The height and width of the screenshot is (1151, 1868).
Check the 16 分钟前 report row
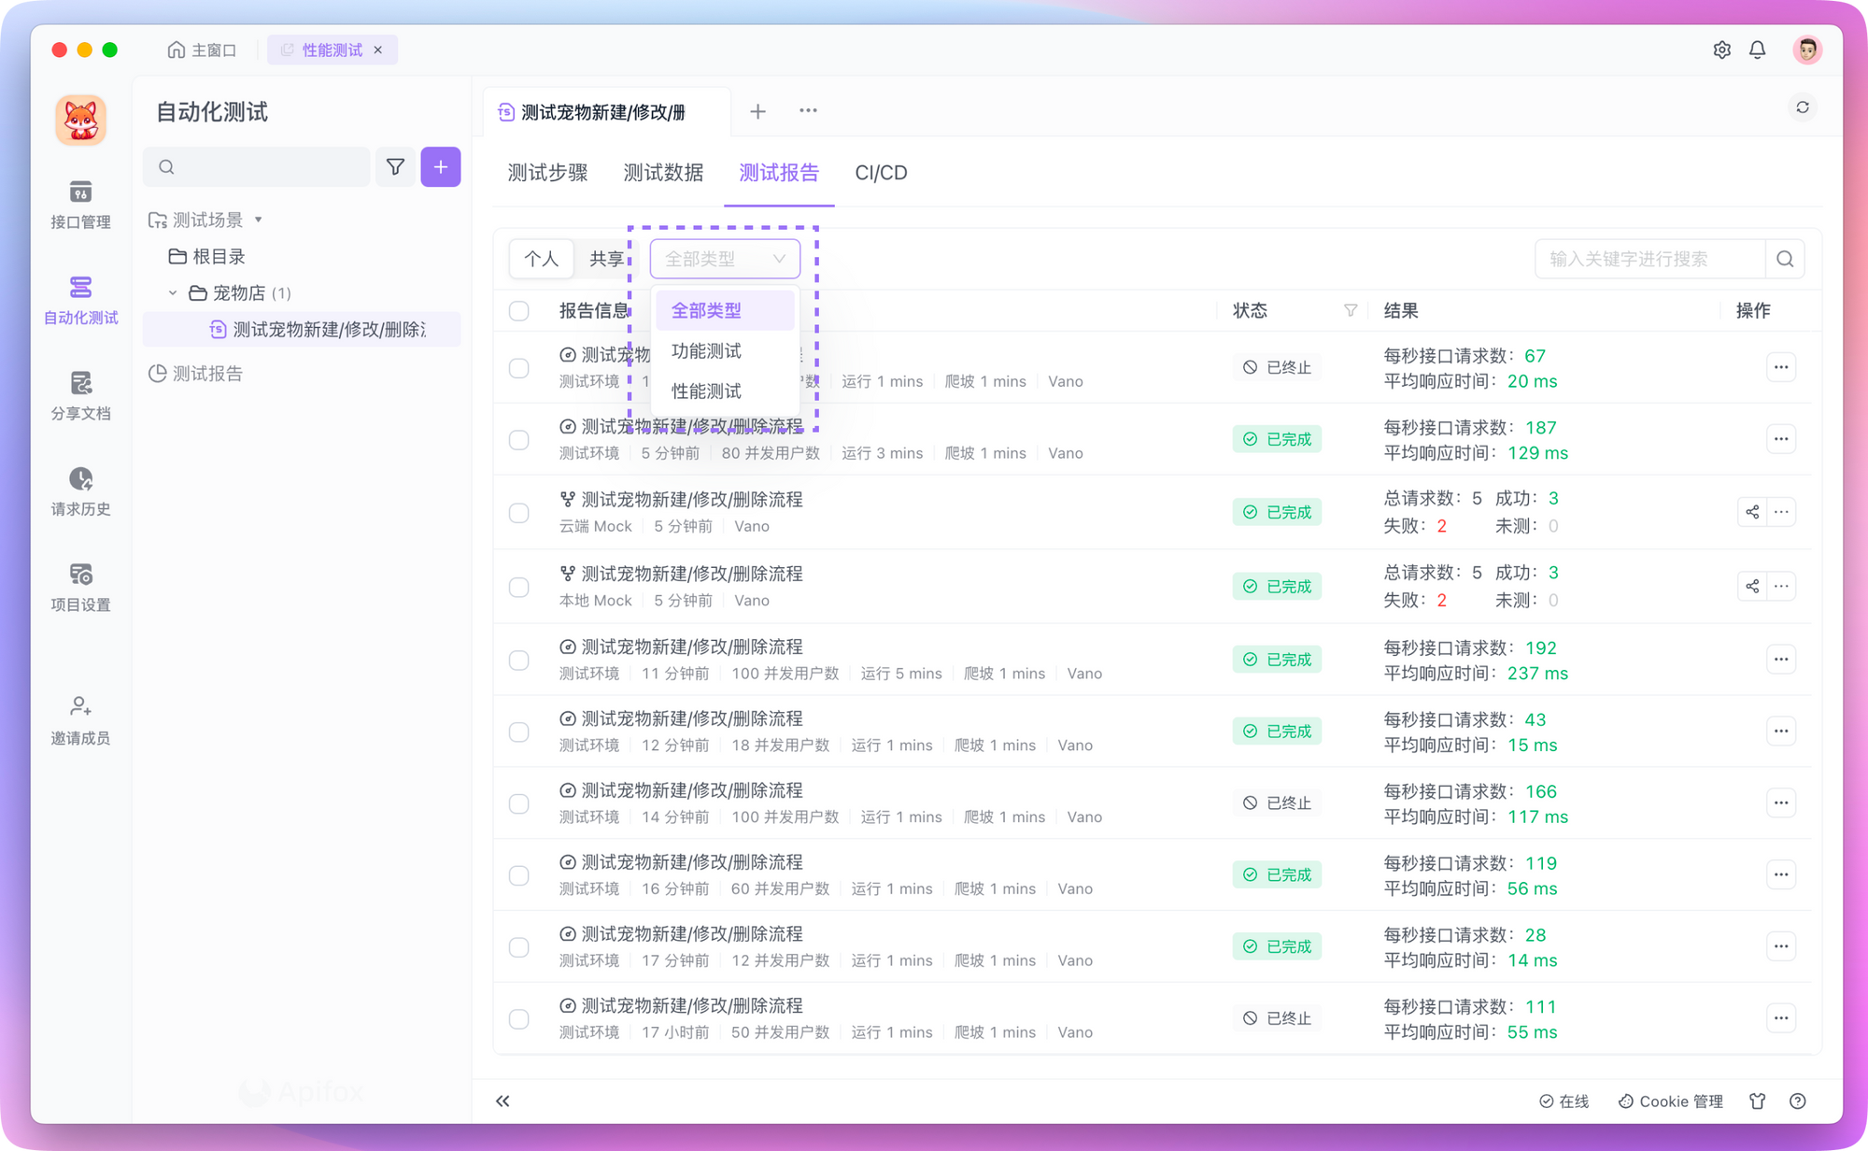tap(519, 875)
